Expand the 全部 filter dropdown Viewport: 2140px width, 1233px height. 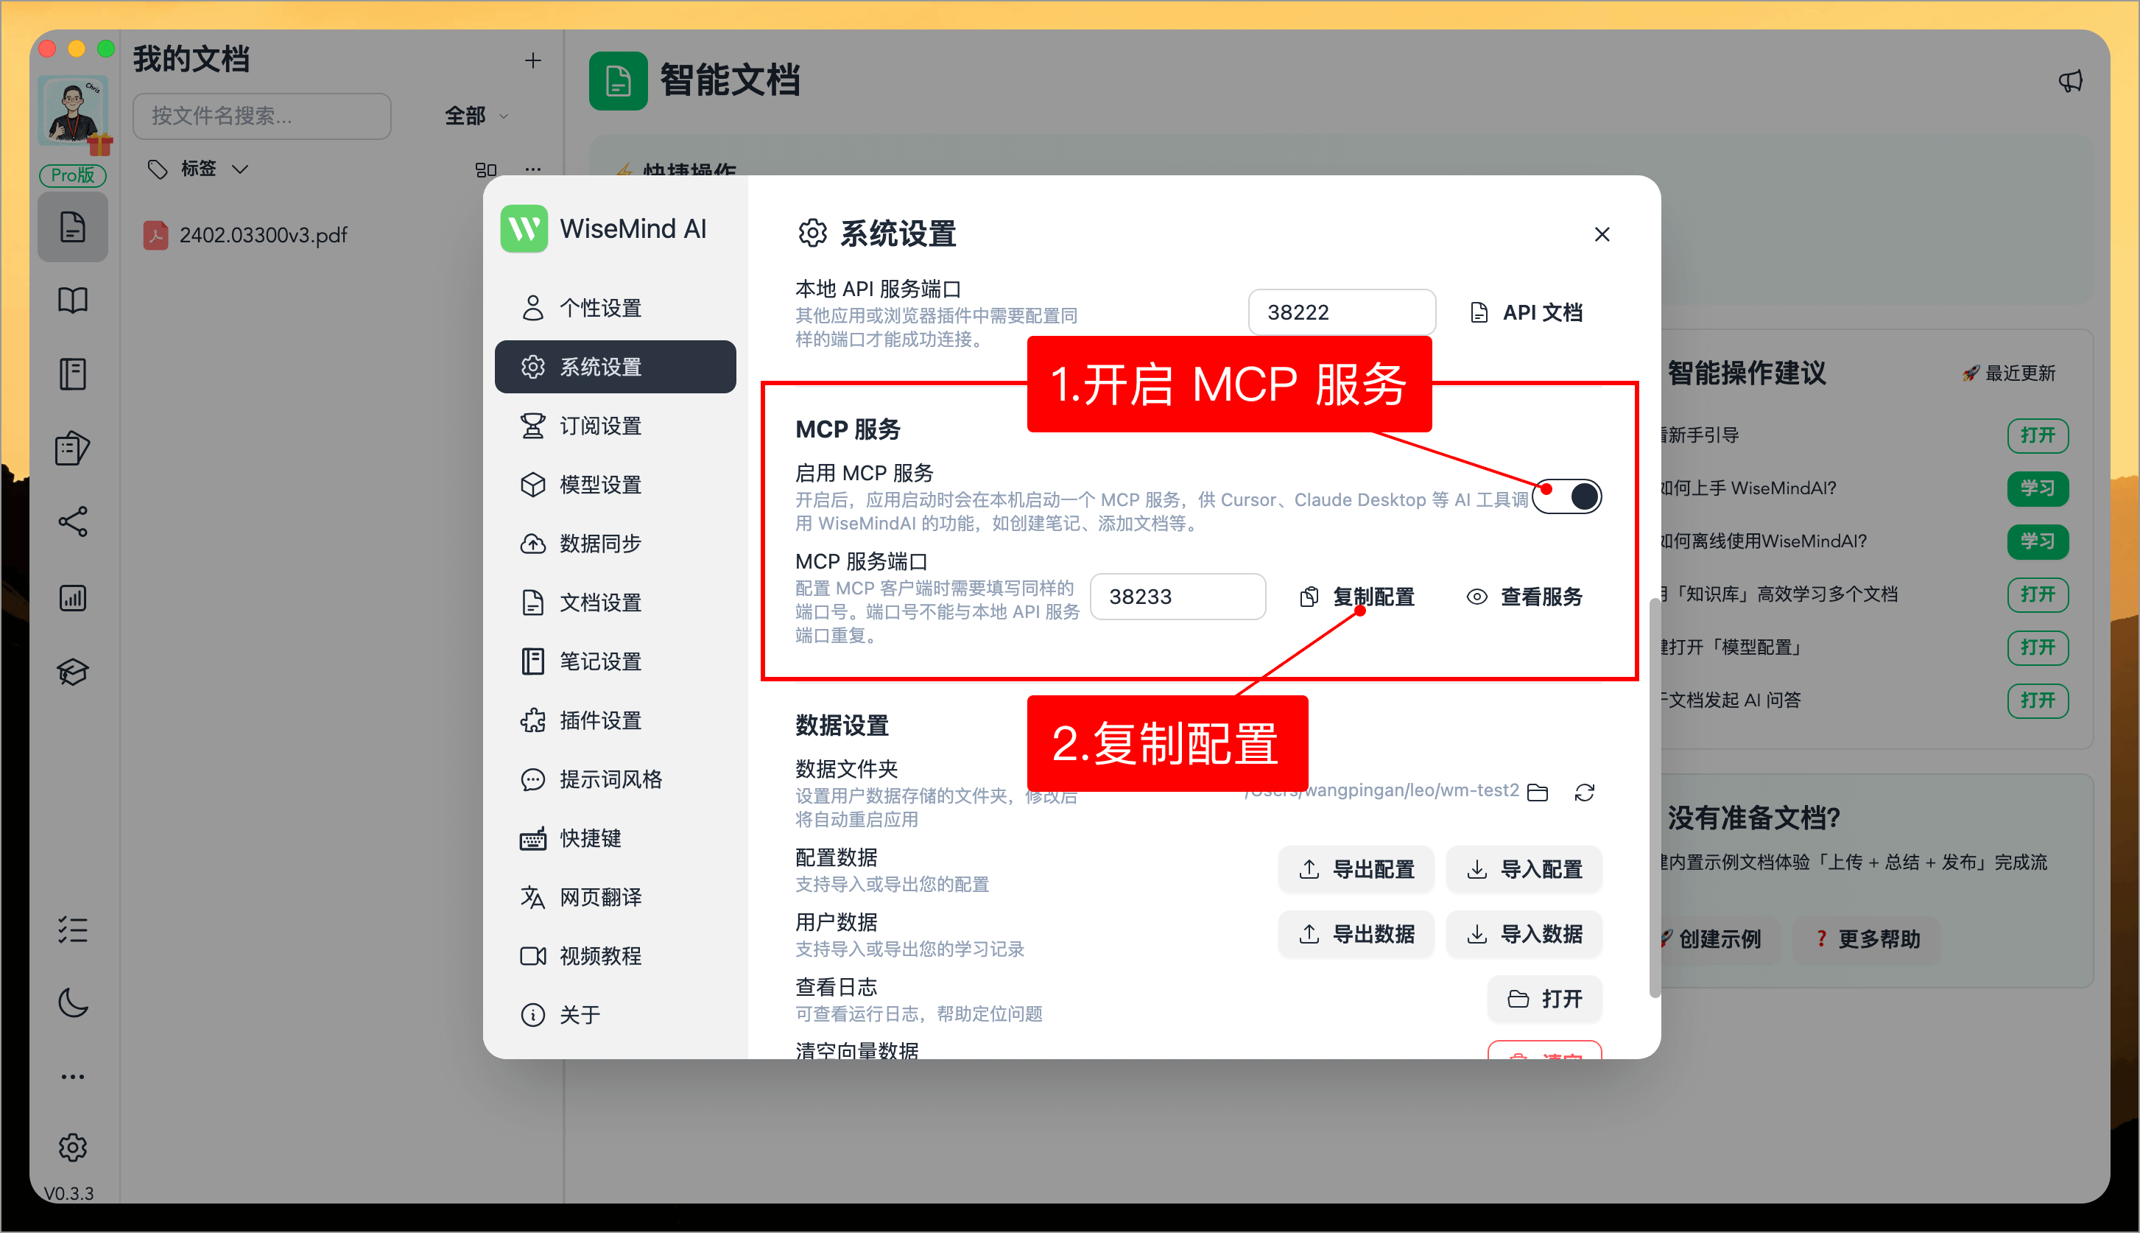pos(474,116)
